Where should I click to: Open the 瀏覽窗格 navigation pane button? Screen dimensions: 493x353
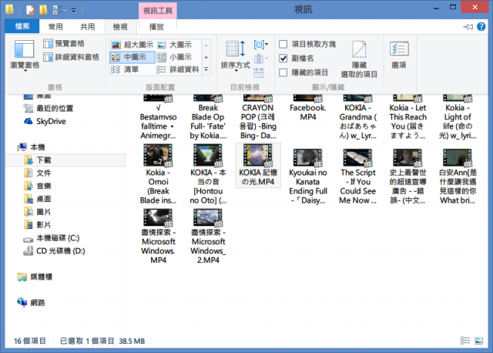point(25,55)
